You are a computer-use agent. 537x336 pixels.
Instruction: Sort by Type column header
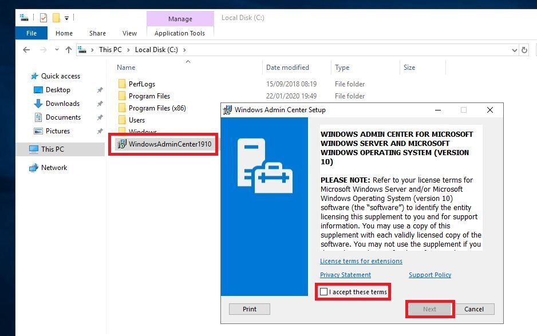pos(342,68)
